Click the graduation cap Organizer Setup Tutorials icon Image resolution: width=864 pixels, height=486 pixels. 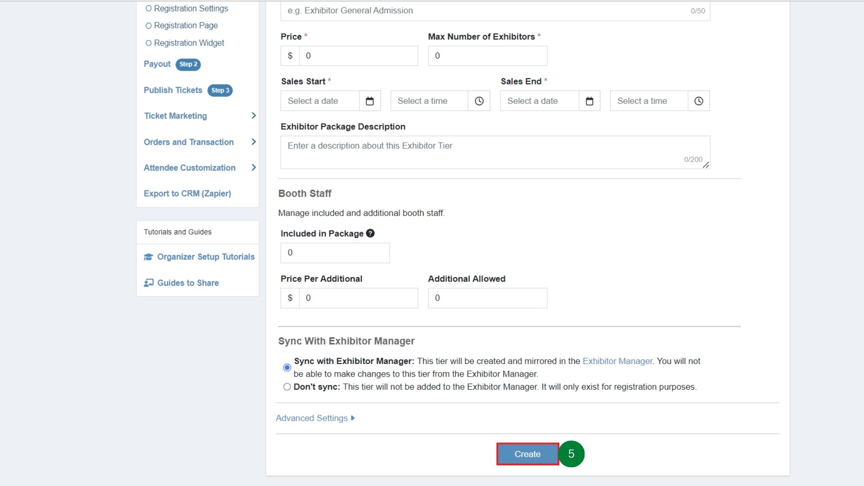coord(148,256)
